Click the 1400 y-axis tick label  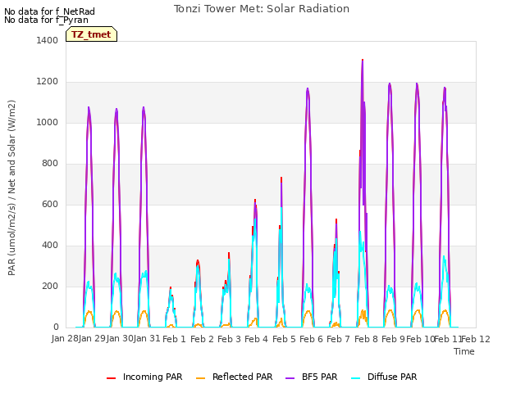tap(48, 40)
